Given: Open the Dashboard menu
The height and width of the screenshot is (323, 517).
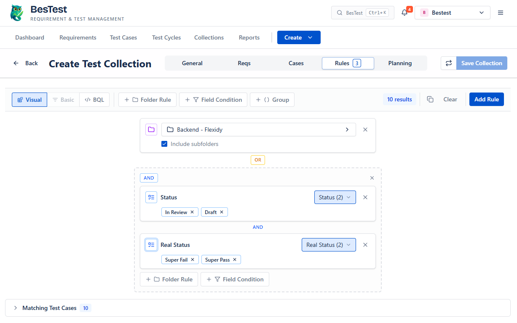Looking at the screenshot, I should 29,37.
